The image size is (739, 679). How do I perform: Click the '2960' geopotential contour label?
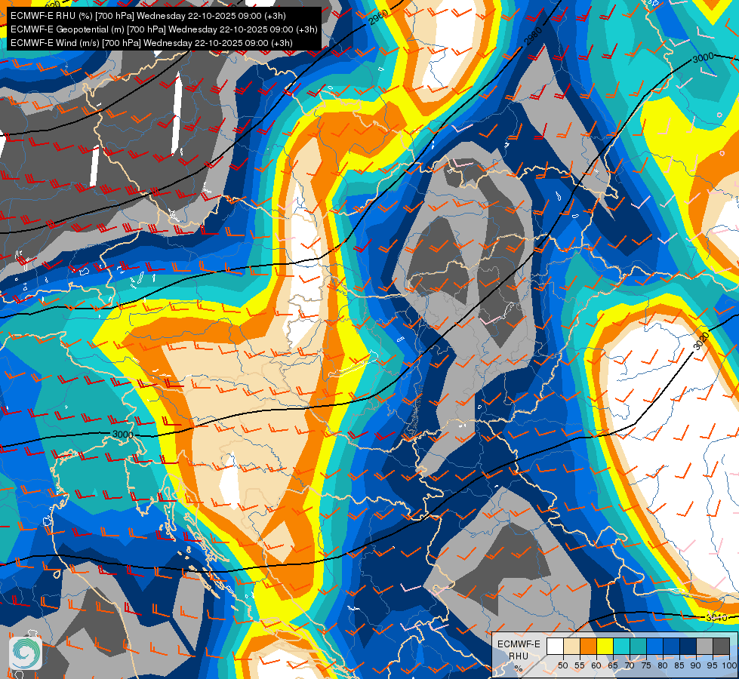(378, 17)
